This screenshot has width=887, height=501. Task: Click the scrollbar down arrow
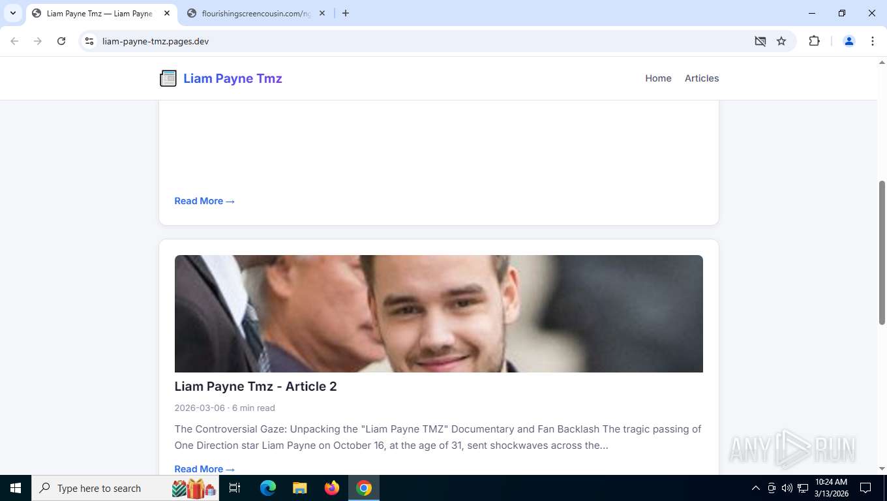[x=882, y=469]
